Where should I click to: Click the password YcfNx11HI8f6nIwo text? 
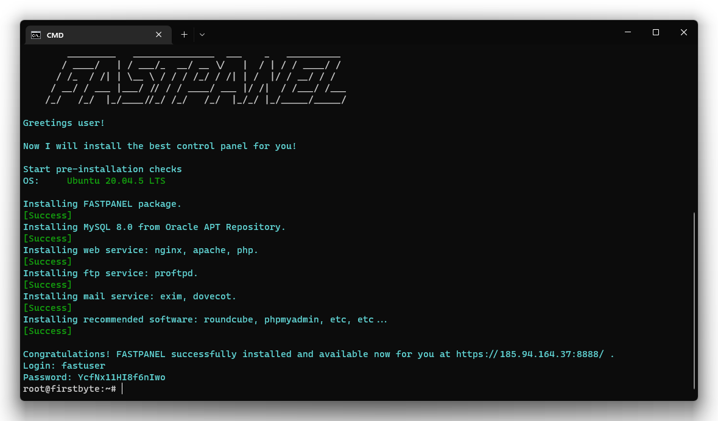(x=121, y=377)
